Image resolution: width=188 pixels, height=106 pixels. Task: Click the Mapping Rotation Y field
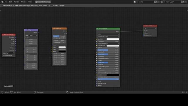31,58
